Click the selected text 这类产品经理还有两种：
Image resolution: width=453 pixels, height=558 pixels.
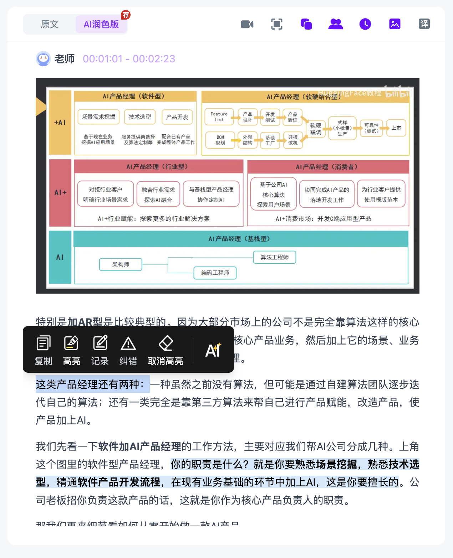coord(92,384)
